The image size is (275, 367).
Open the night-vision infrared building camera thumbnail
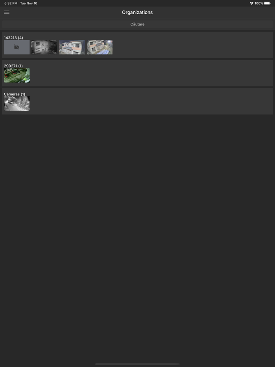[44, 47]
